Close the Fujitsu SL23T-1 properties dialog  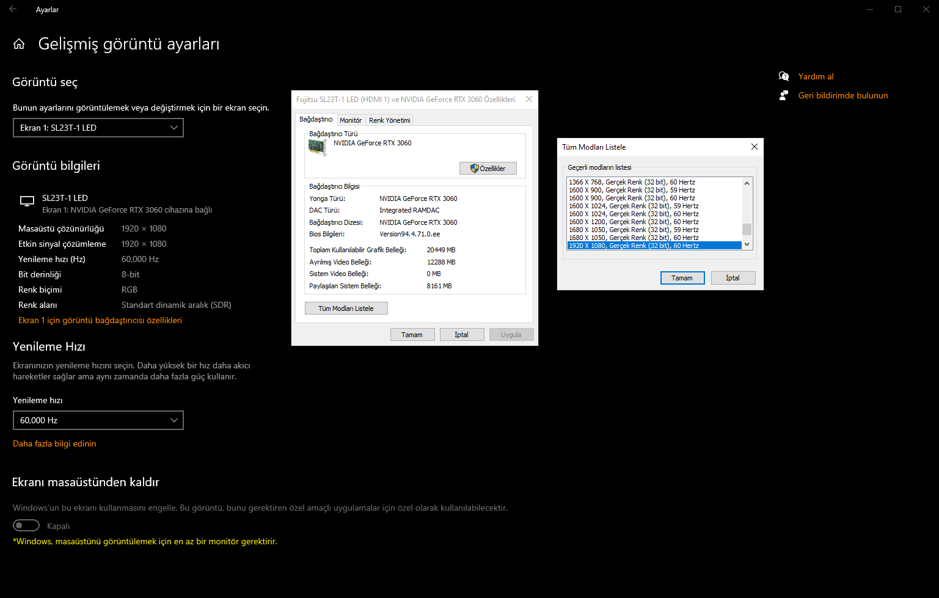[x=529, y=99]
